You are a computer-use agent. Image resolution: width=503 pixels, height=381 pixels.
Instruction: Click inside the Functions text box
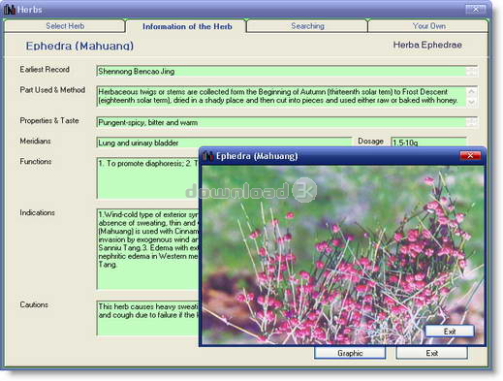(148, 178)
